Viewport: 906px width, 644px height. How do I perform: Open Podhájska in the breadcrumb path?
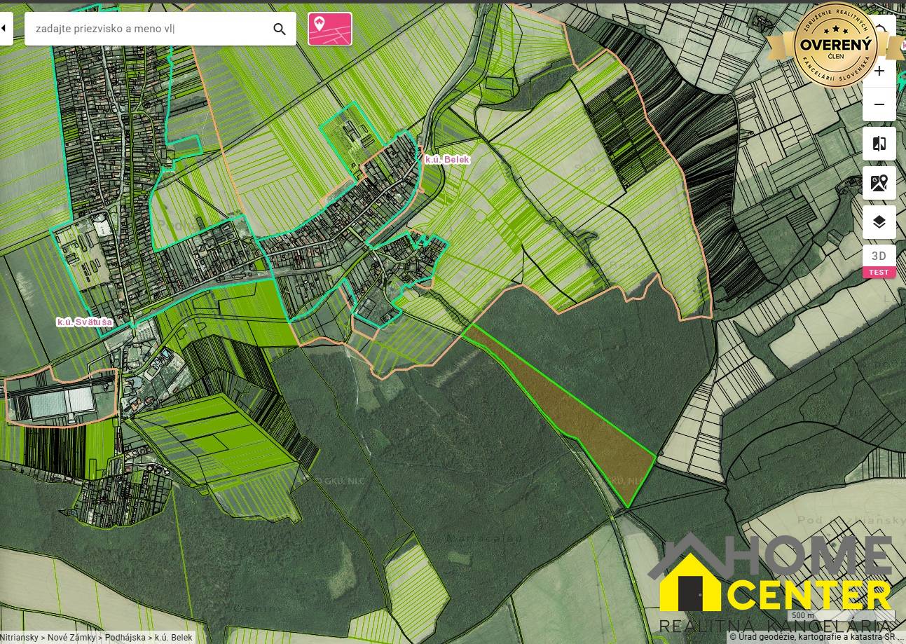pyautogui.click(x=125, y=638)
